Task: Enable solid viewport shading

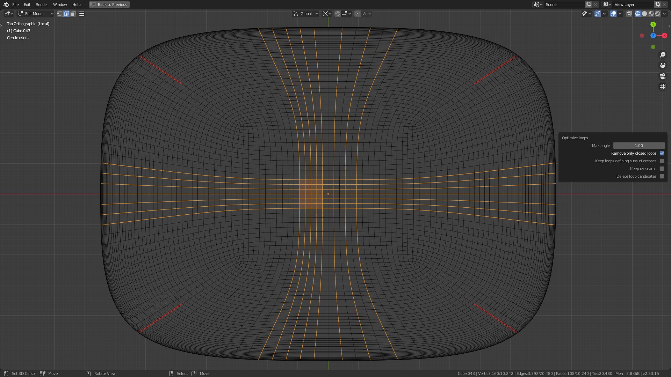Action: 644,14
